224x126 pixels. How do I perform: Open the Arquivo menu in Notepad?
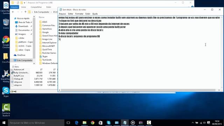[62, 14]
